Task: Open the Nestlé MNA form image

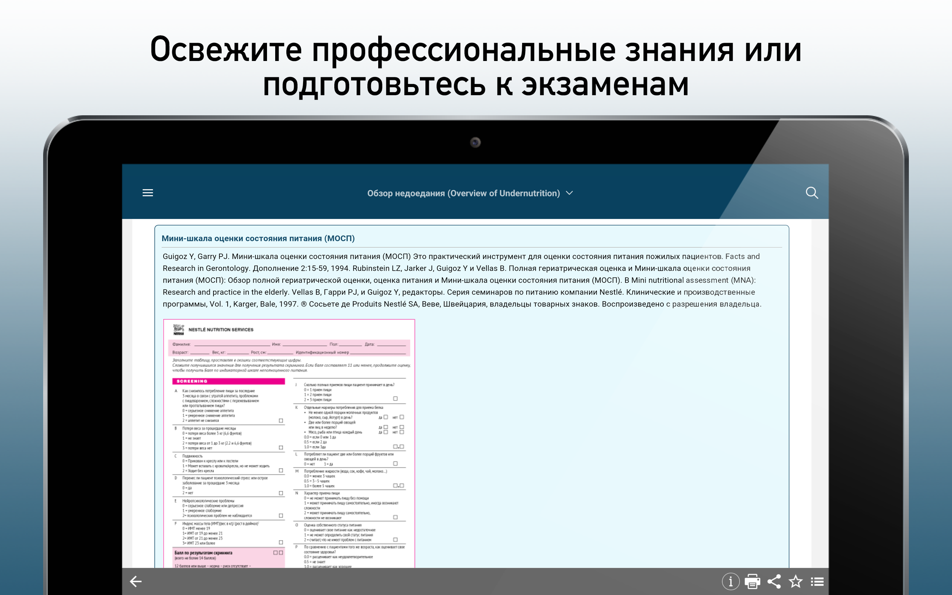Action: coord(289,444)
